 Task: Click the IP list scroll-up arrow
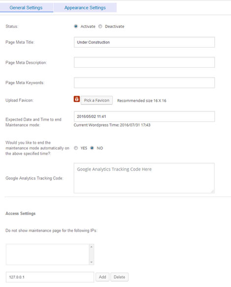[91, 247]
